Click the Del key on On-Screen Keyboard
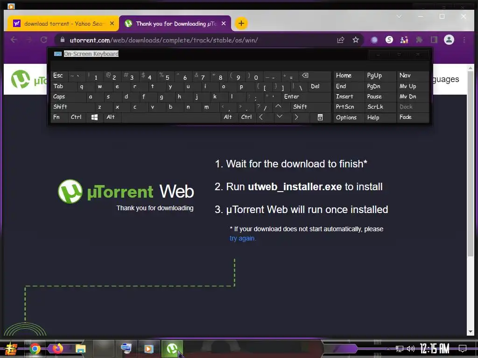This screenshot has width=478, height=358. (x=319, y=86)
